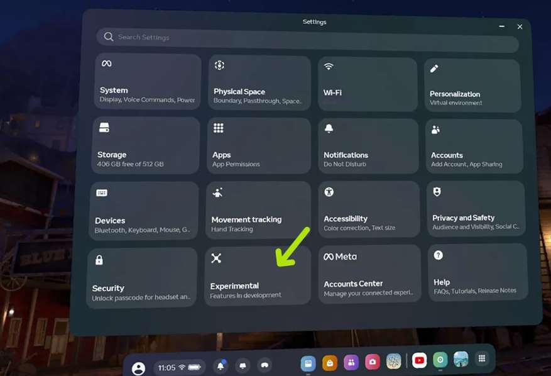Open the Accounts settings tile
Viewport: 551px width, 376px height.
[475, 147]
